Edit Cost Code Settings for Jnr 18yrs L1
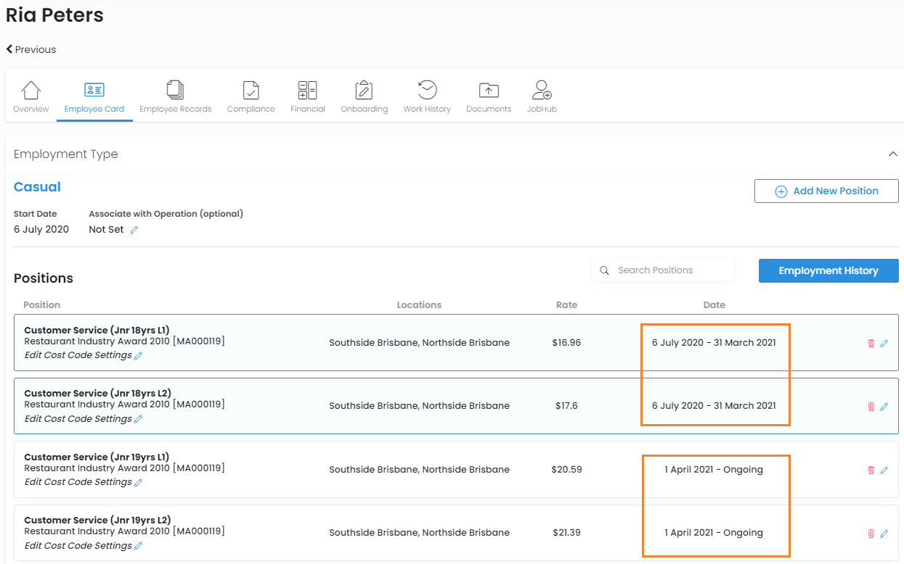The width and height of the screenshot is (904, 564). coord(83,356)
